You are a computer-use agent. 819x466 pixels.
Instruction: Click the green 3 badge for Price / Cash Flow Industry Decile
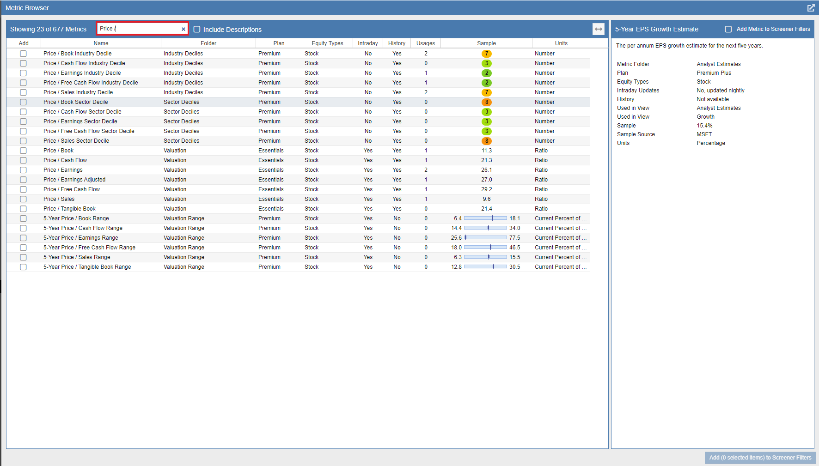click(x=486, y=63)
